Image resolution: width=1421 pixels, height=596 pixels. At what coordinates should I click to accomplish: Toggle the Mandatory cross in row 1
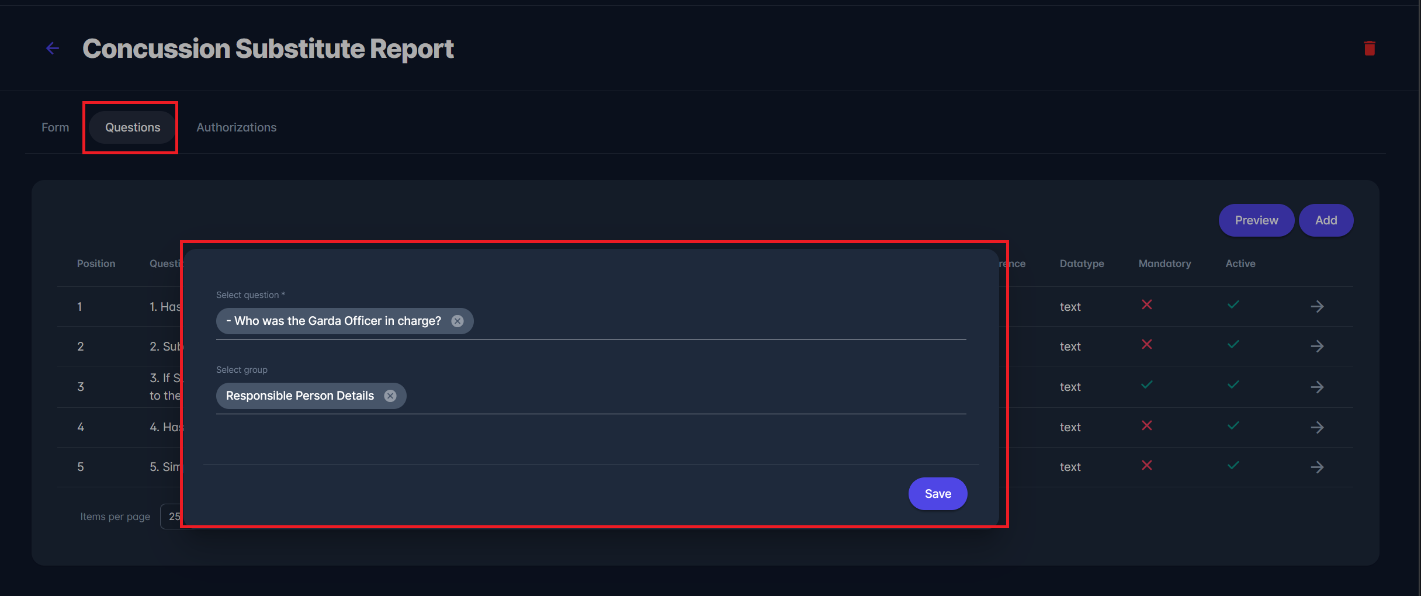point(1147,304)
